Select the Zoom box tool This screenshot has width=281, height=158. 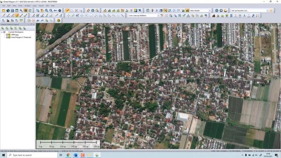pyautogui.click(x=38, y=11)
